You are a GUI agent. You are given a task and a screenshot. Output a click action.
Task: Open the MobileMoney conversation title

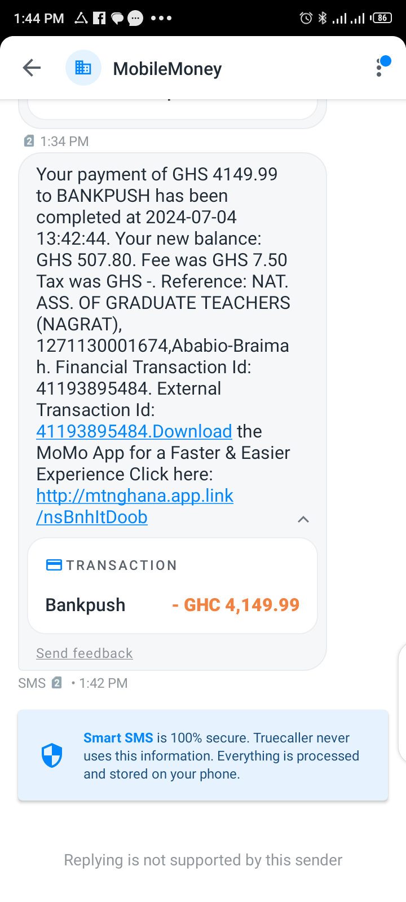(x=167, y=69)
